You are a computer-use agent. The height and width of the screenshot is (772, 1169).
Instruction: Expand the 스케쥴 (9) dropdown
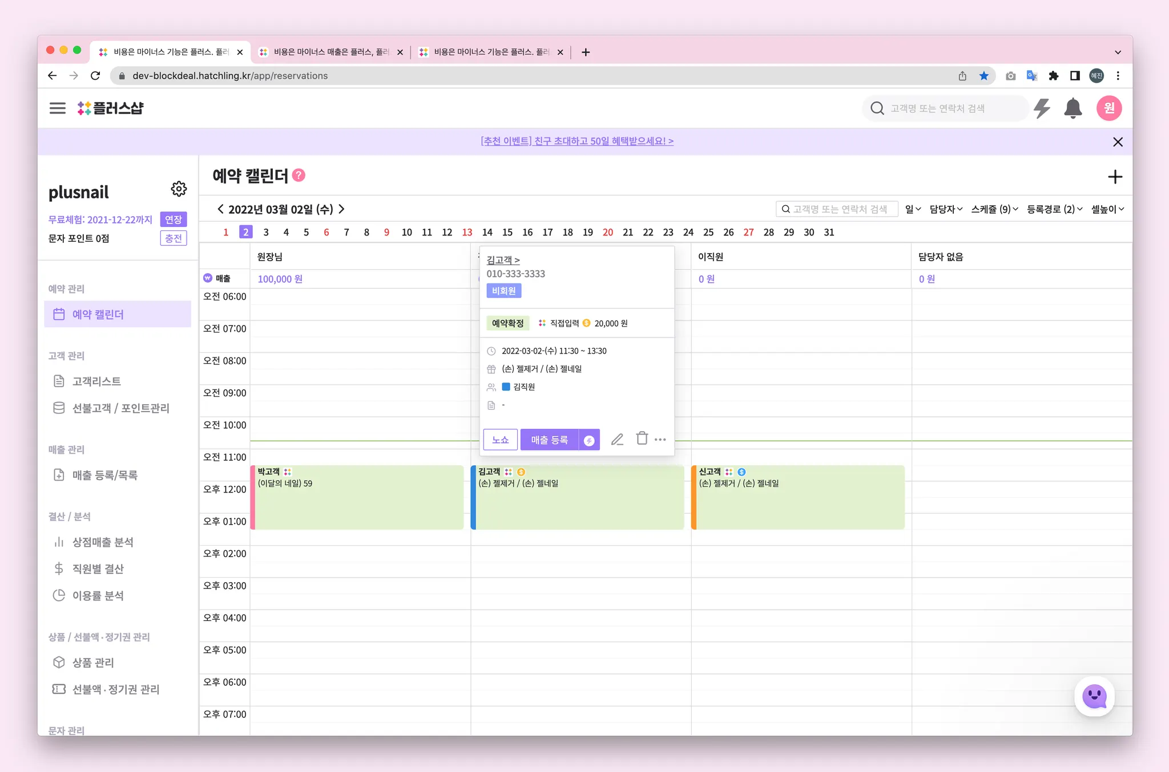point(994,209)
